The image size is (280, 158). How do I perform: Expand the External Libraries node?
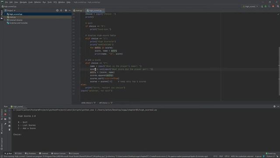(5, 20)
